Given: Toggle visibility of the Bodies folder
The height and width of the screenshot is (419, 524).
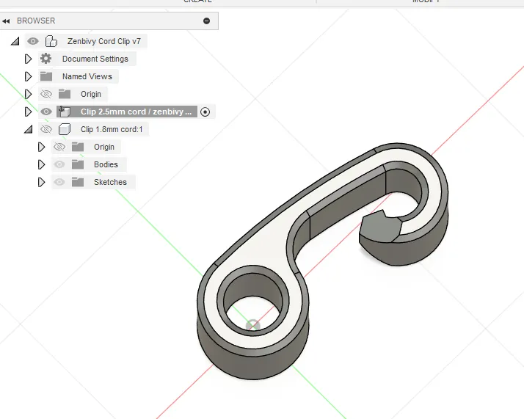Looking at the screenshot, I should [x=59, y=164].
